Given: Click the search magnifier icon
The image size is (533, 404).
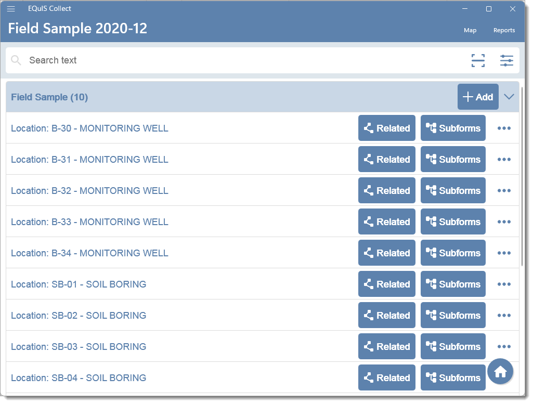Looking at the screenshot, I should 16,60.
